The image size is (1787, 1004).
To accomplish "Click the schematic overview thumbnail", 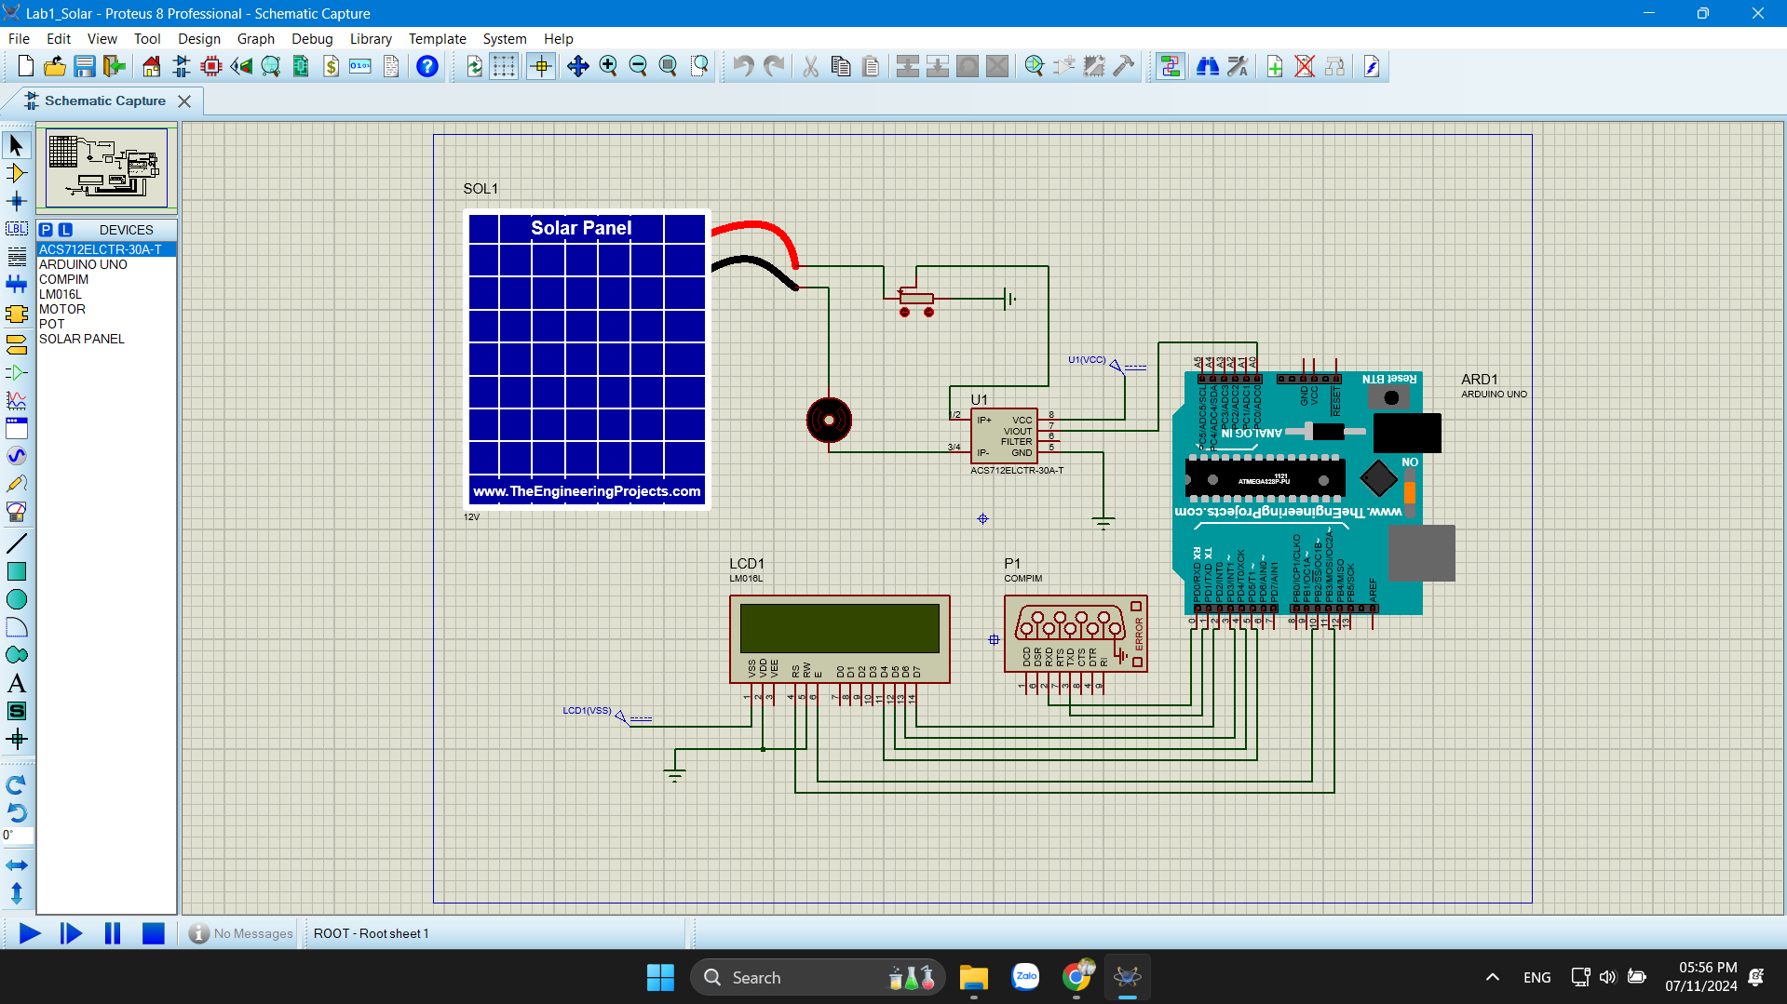I will [107, 168].
